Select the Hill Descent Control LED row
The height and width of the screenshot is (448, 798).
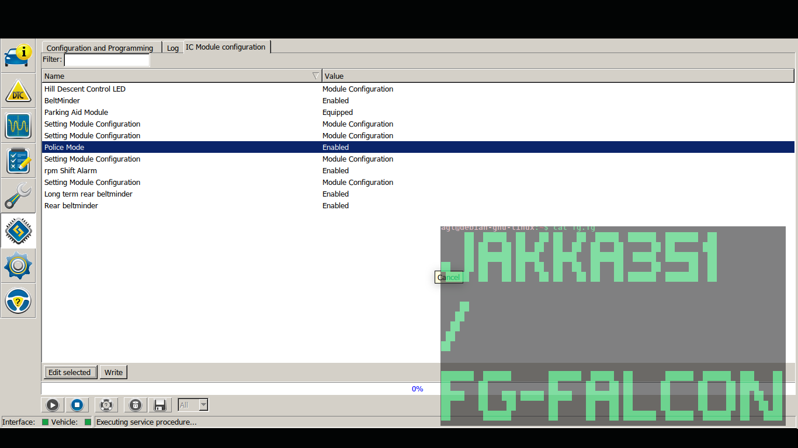pyautogui.click(x=418, y=89)
